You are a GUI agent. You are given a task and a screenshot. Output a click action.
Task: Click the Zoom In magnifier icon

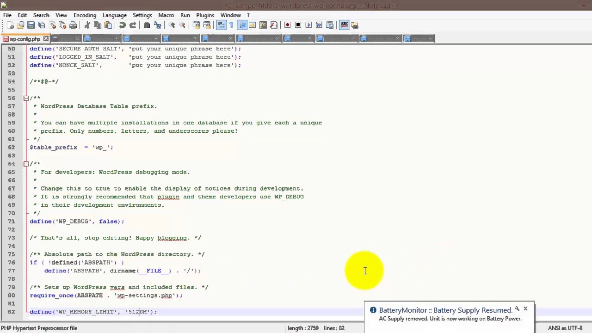[x=172, y=25]
